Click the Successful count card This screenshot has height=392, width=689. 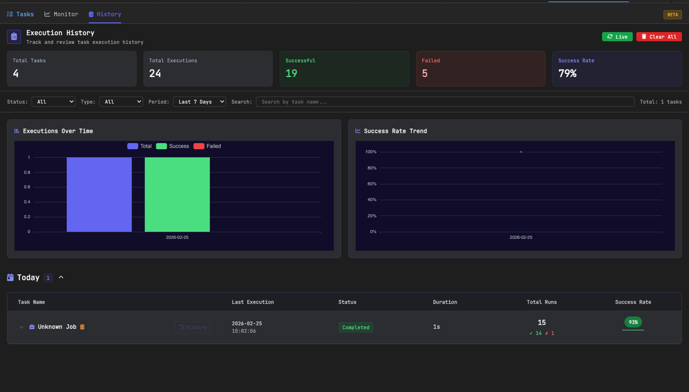[344, 69]
